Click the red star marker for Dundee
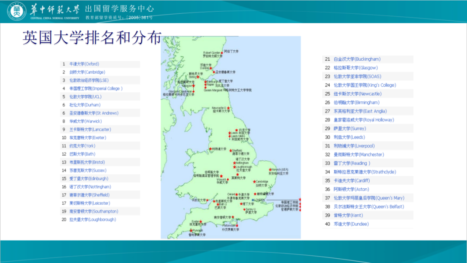This screenshot has width=467, height=263. tap(211, 68)
